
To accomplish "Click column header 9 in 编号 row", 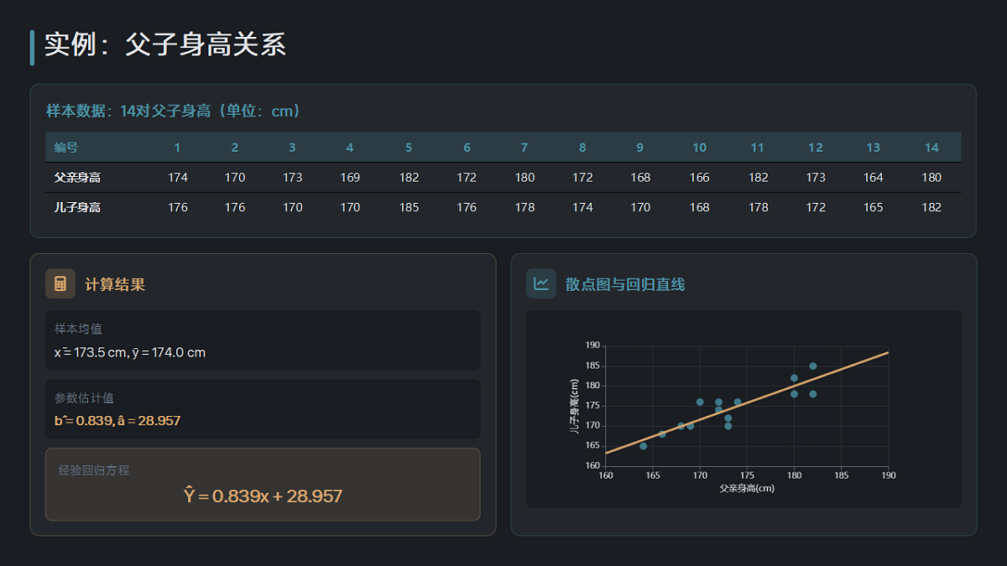I will (x=639, y=148).
